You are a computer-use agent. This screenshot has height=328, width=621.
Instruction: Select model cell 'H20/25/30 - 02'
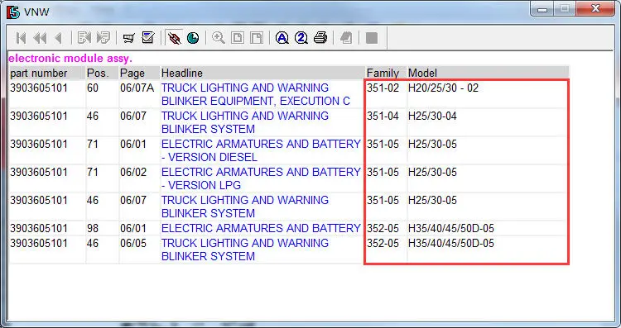click(x=443, y=88)
